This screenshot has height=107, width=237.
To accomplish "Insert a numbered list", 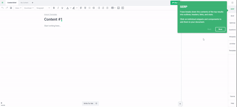I will pyautogui.click(x=103, y=8).
